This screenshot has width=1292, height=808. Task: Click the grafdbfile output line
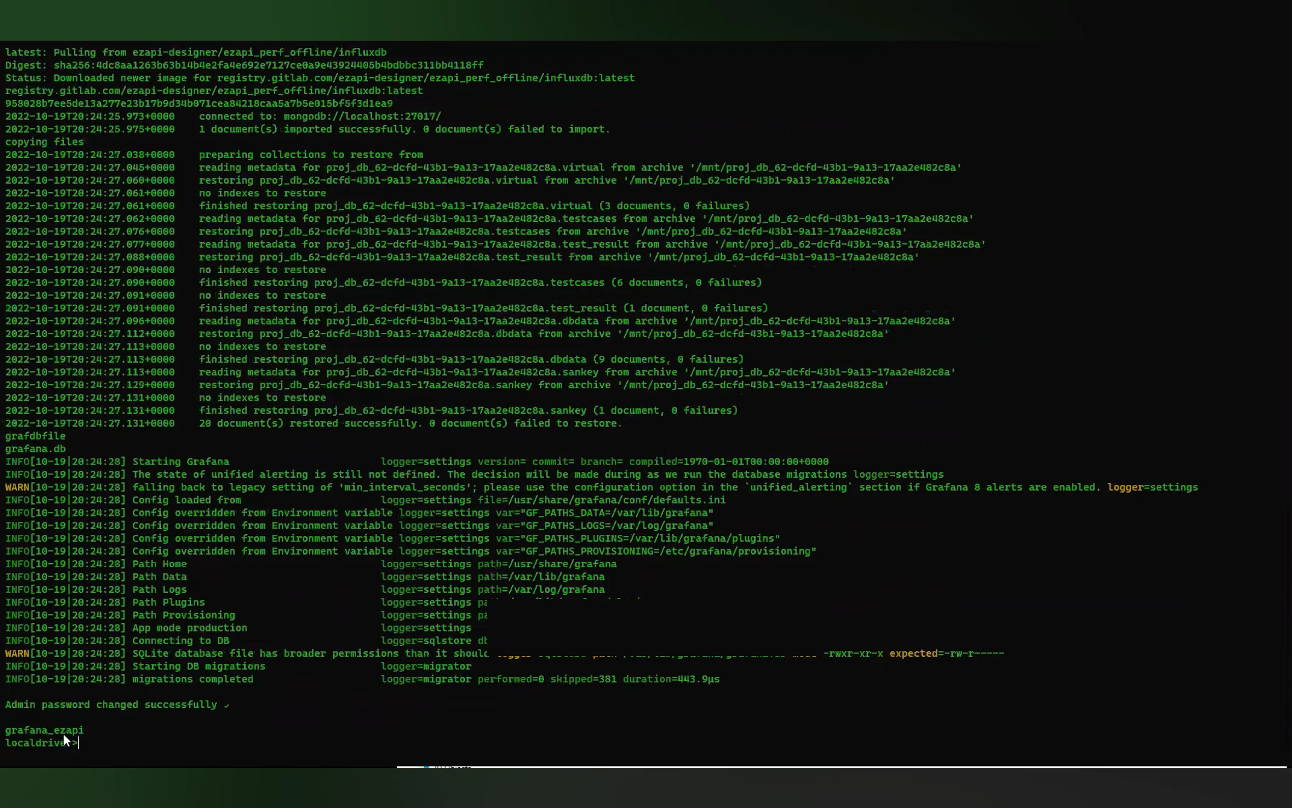35,436
